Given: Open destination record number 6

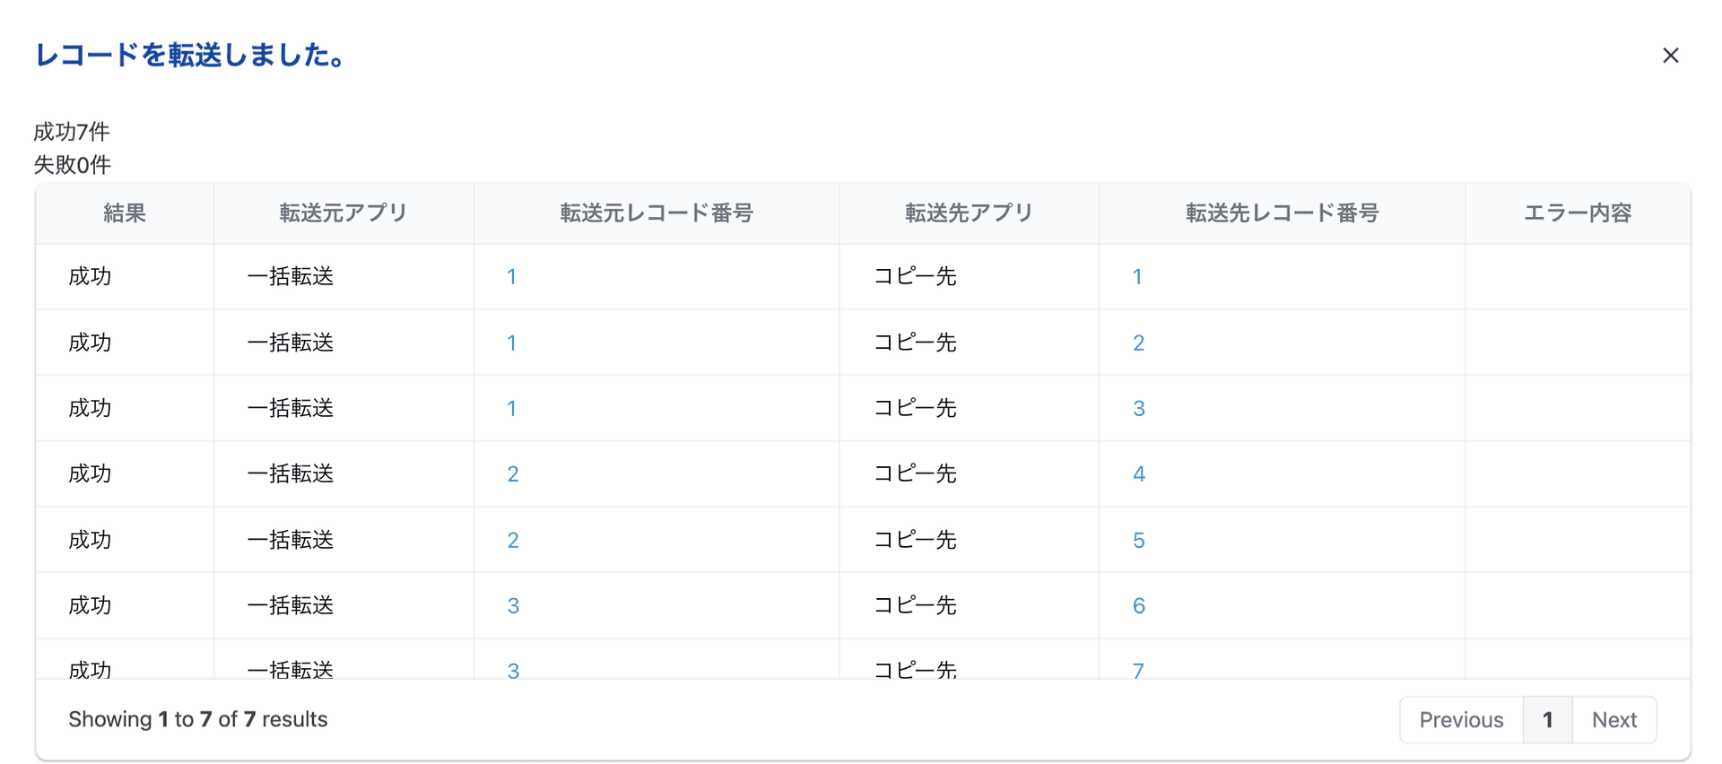Looking at the screenshot, I should 1138,605.
